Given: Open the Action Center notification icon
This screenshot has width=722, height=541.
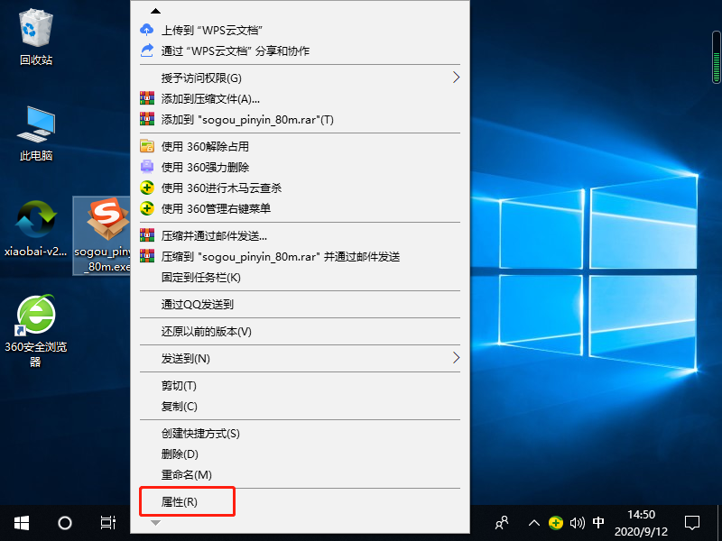Looking at the screenshot, I should pyautogui.click(x=691, y=523).
